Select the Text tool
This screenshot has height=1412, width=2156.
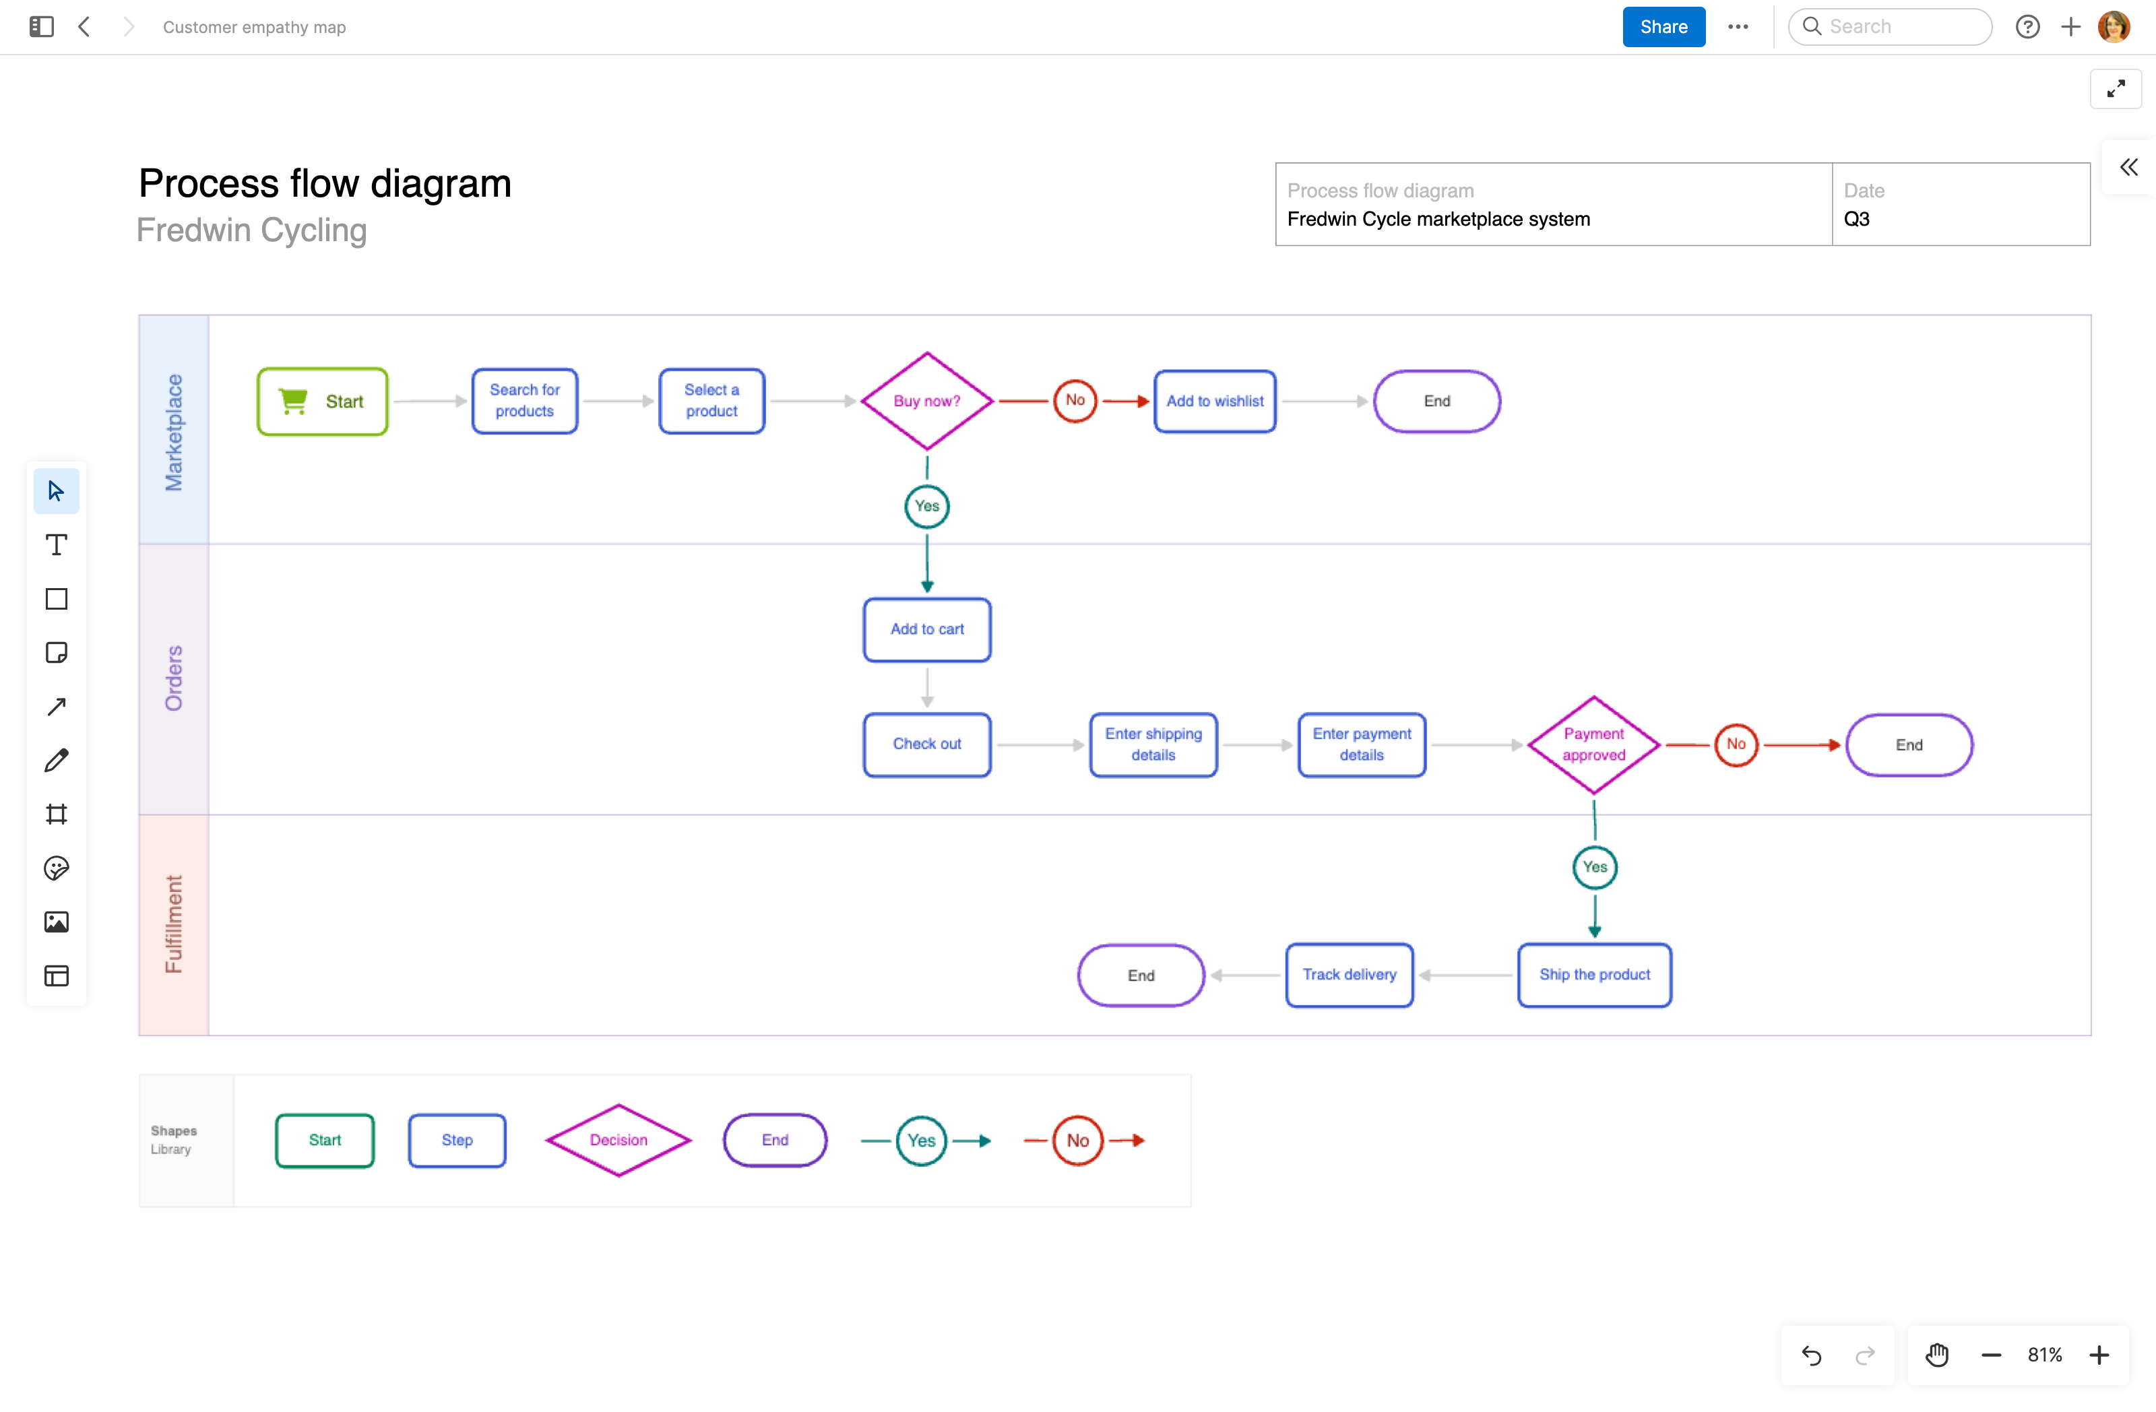coord(56,544)
